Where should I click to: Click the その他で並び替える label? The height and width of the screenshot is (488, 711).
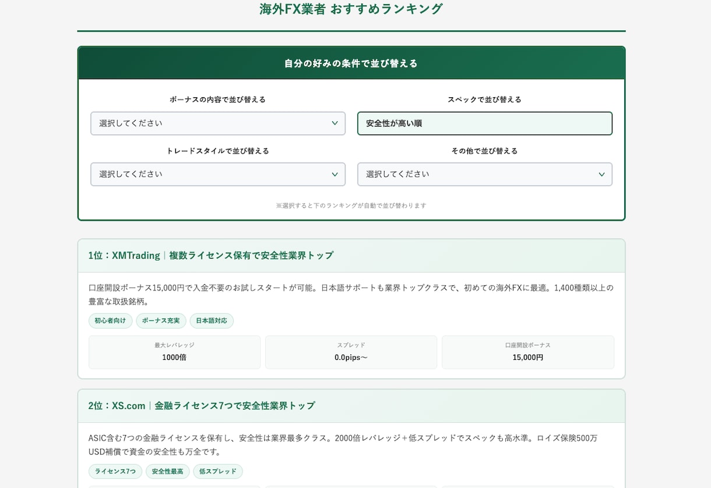[485, 151]
